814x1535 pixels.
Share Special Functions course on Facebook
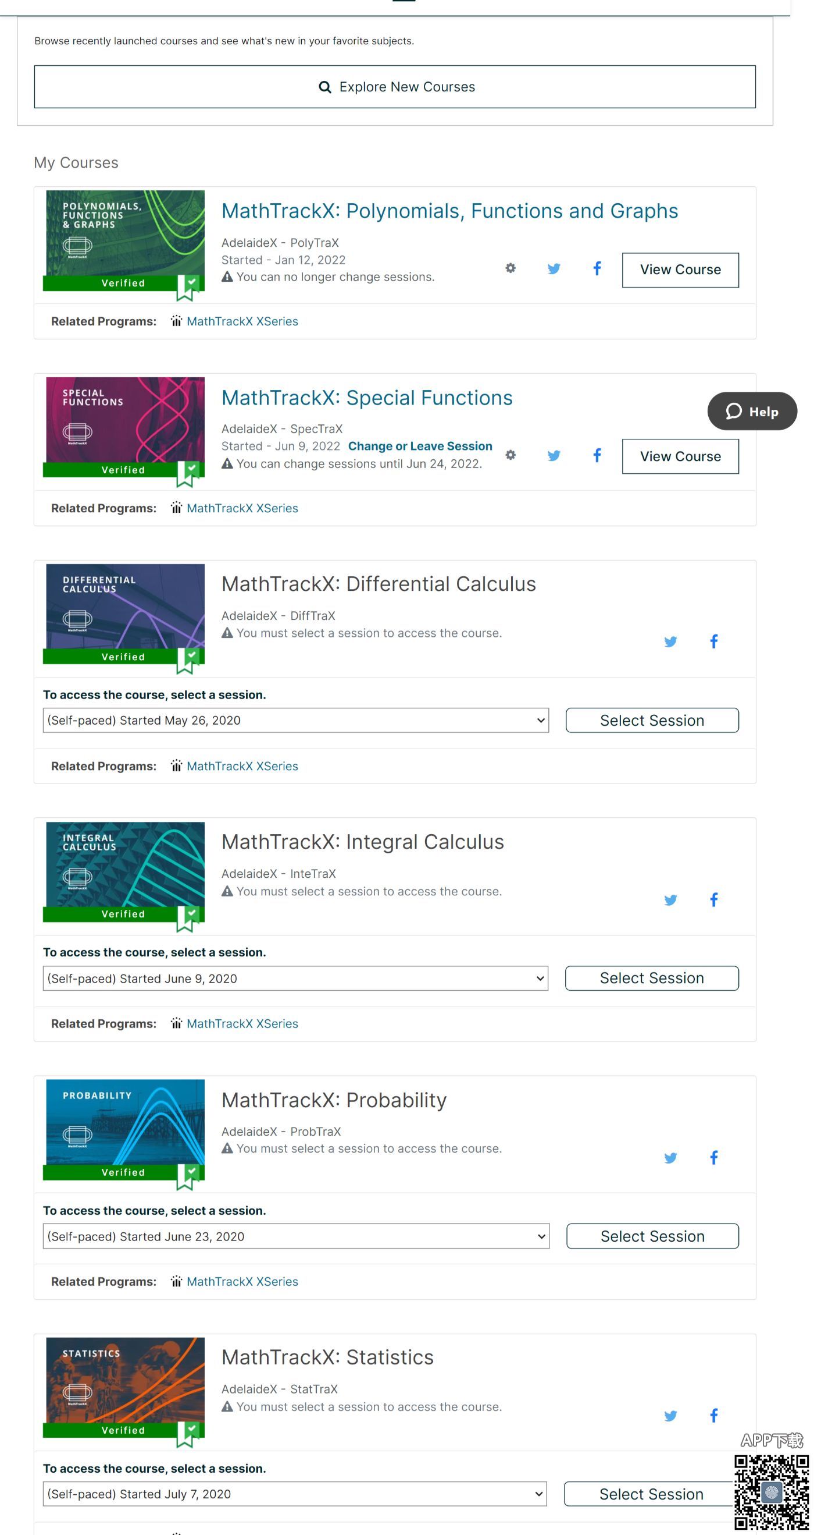click(x=597, y=455)
